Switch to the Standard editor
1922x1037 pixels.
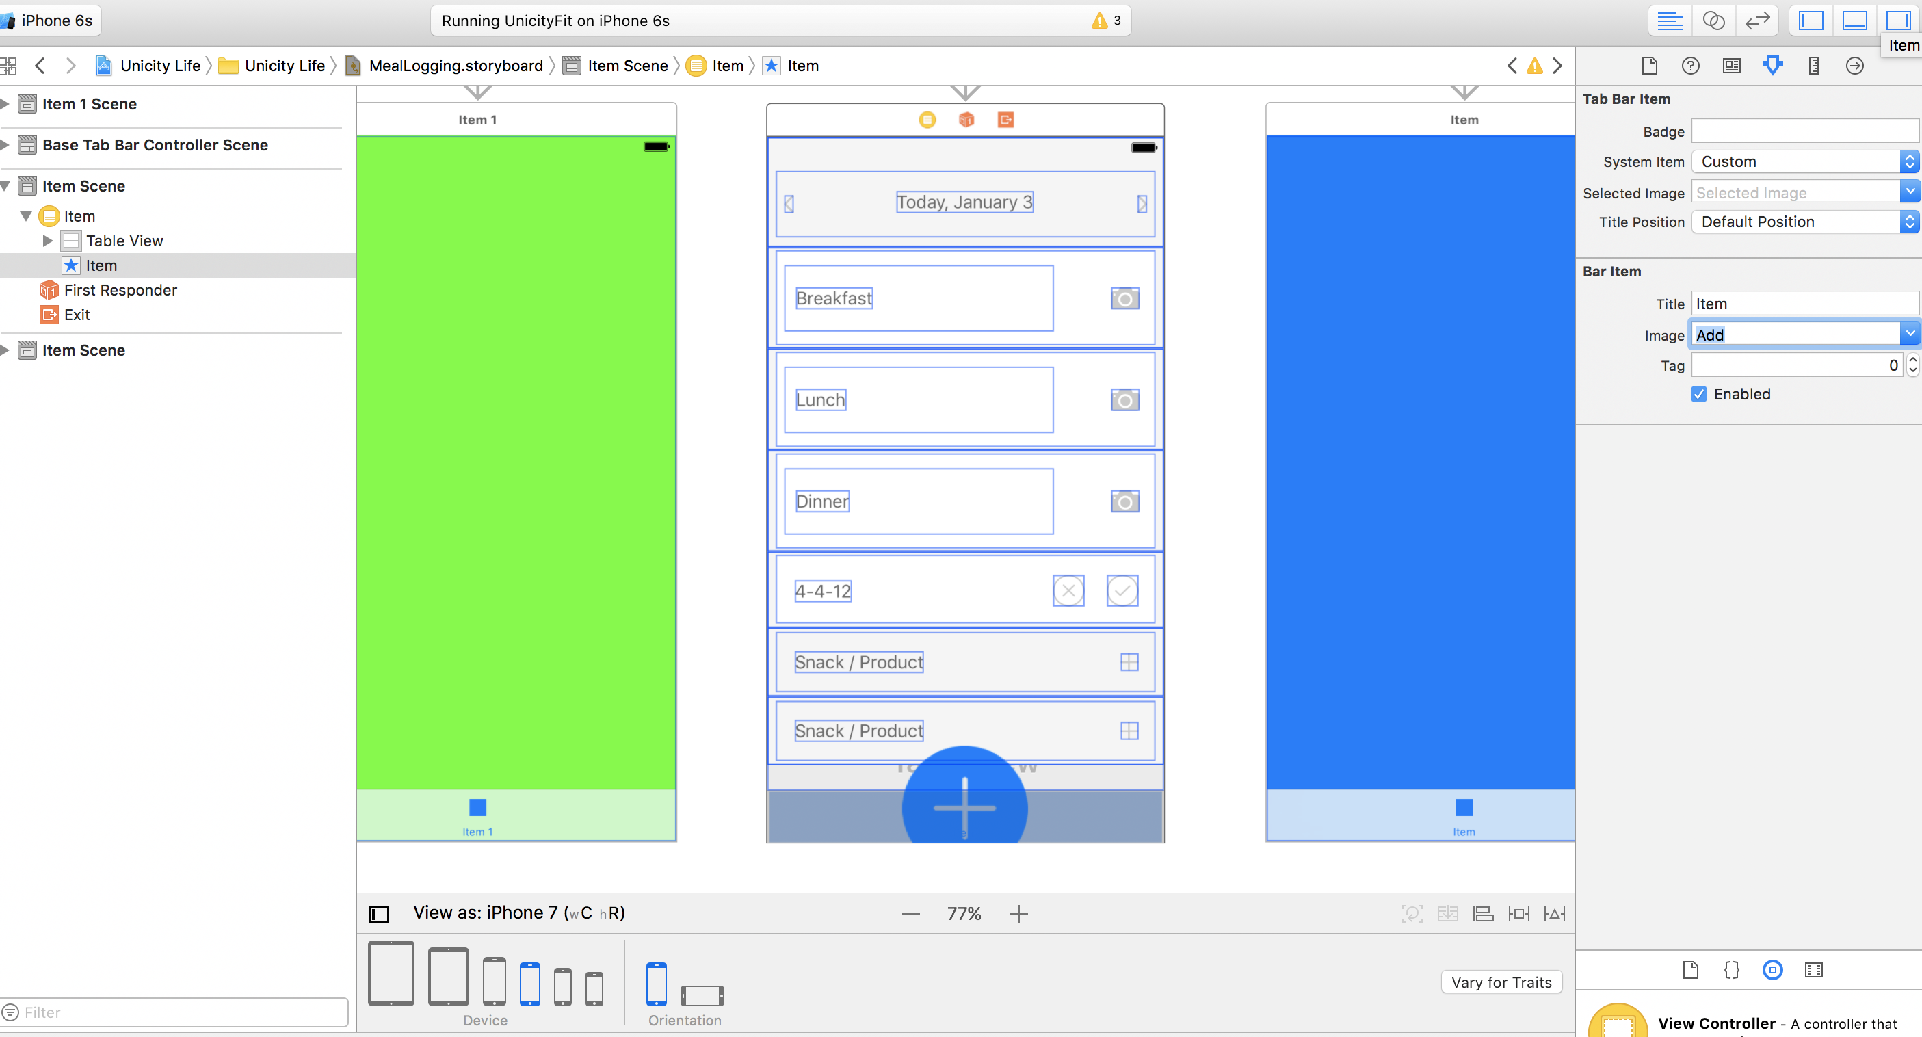click(1669, 21)
